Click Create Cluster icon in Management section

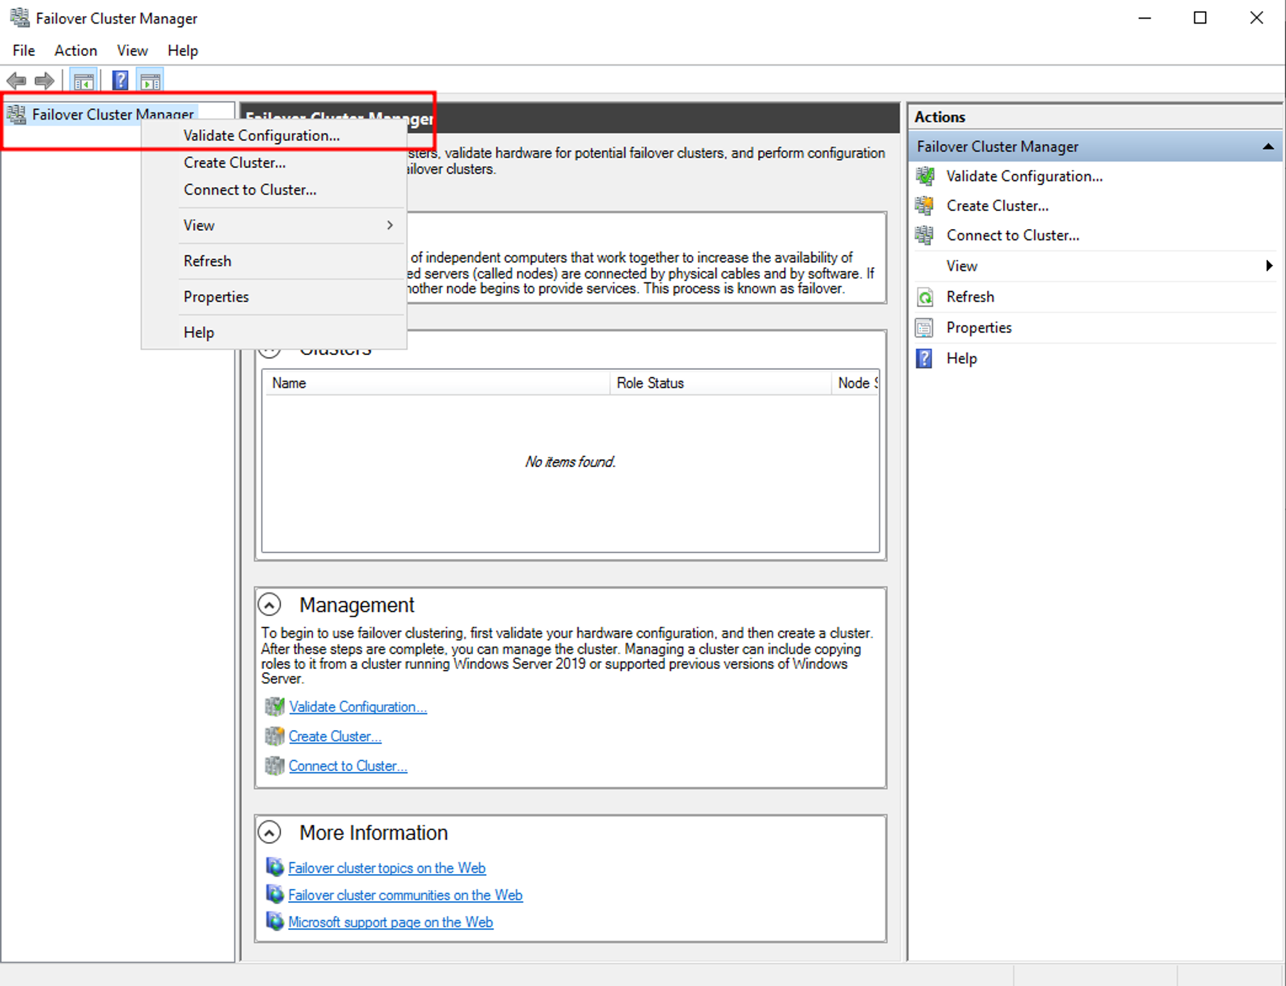click(x=275, y=736)
